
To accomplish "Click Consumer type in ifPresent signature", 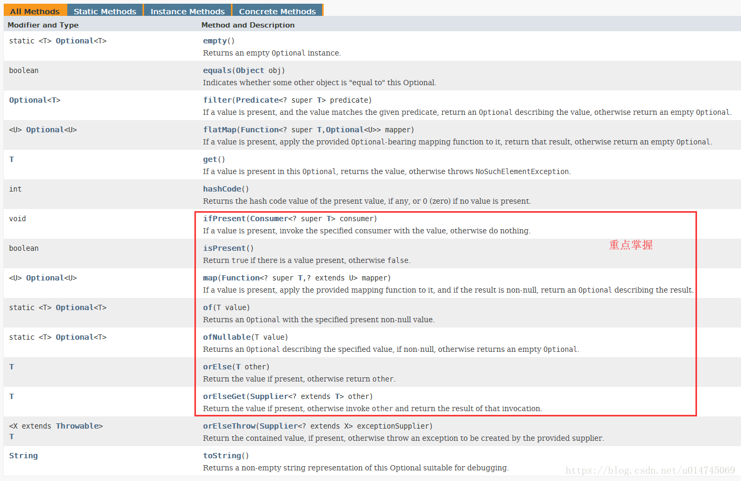I will coord(269,219).
